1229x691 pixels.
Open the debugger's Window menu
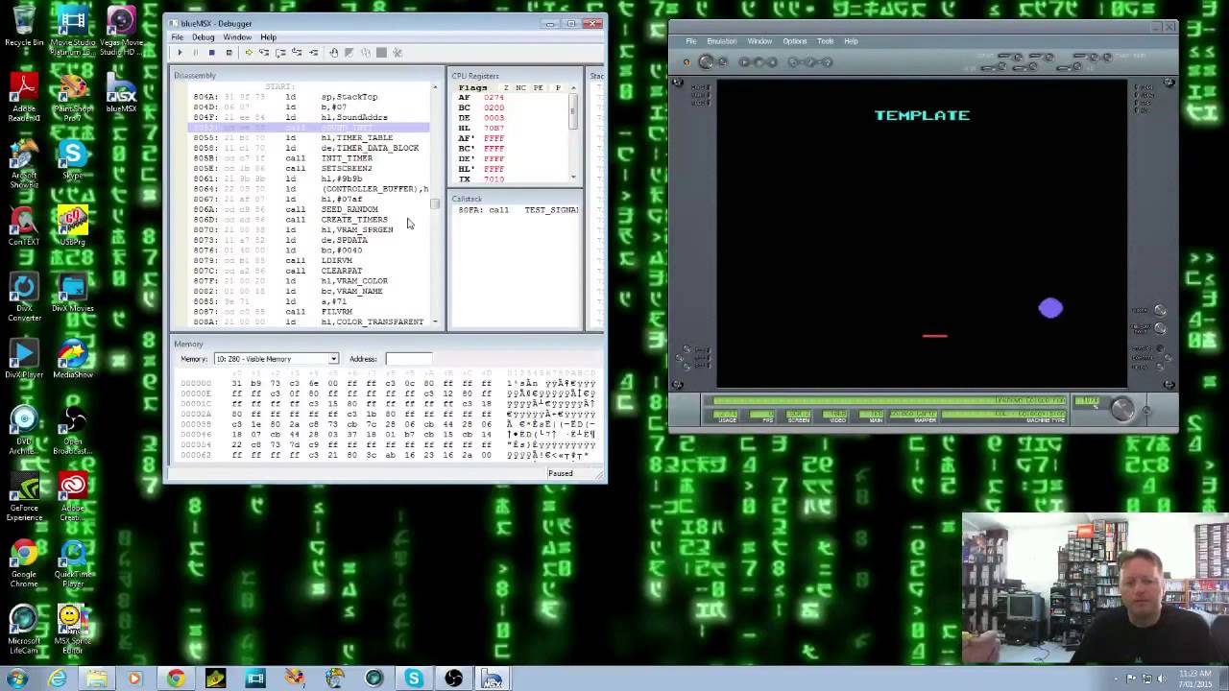pos(237,37)
